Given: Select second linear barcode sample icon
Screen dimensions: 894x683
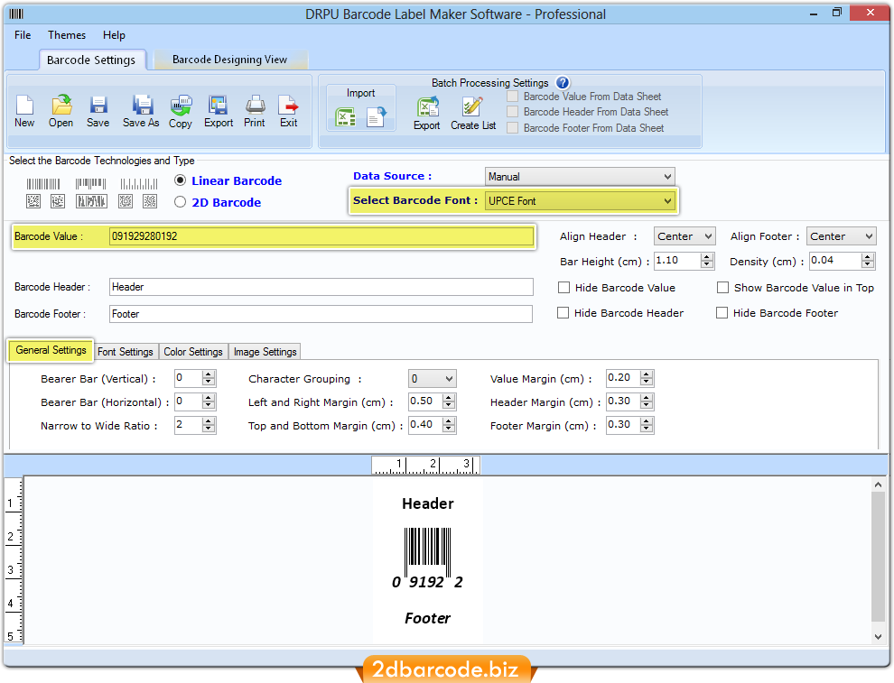Looking at the screenshot, I should (x=90, y=184).
